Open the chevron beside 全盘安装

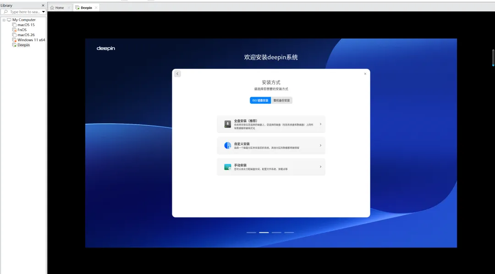point(320,124)
